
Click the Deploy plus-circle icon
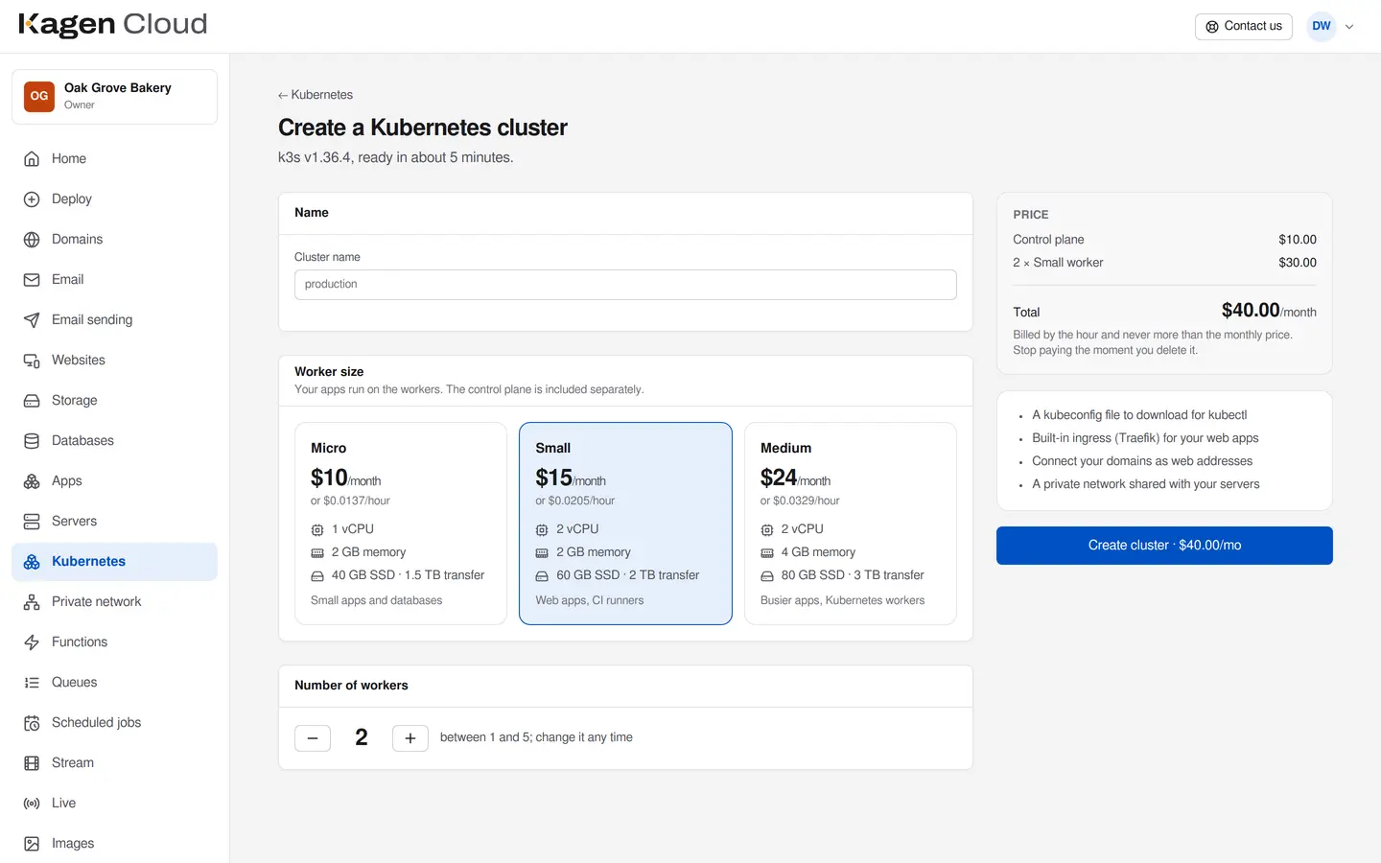click(x=32, y=199)
